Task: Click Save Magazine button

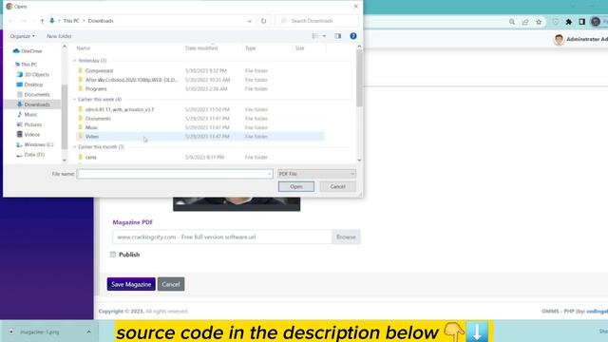Action: click(131, 284)
